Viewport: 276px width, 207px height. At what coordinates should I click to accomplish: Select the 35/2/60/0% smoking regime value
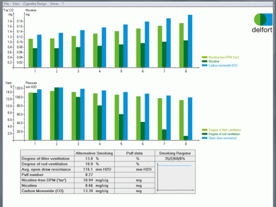point(174,158)
